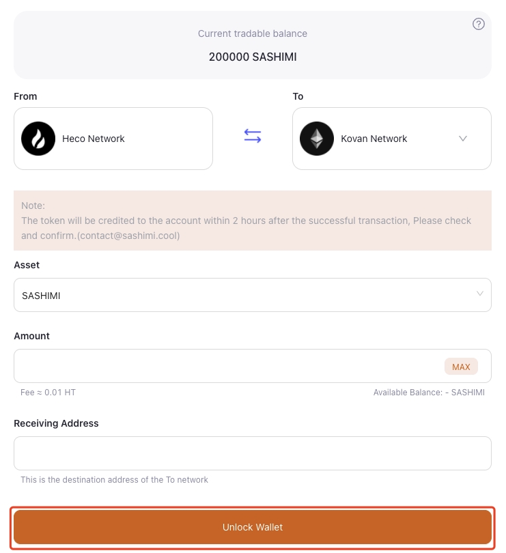Click the Kovan Network Ethereum logo
Viewport: 506px width, 553px height.
coord(317,139)
